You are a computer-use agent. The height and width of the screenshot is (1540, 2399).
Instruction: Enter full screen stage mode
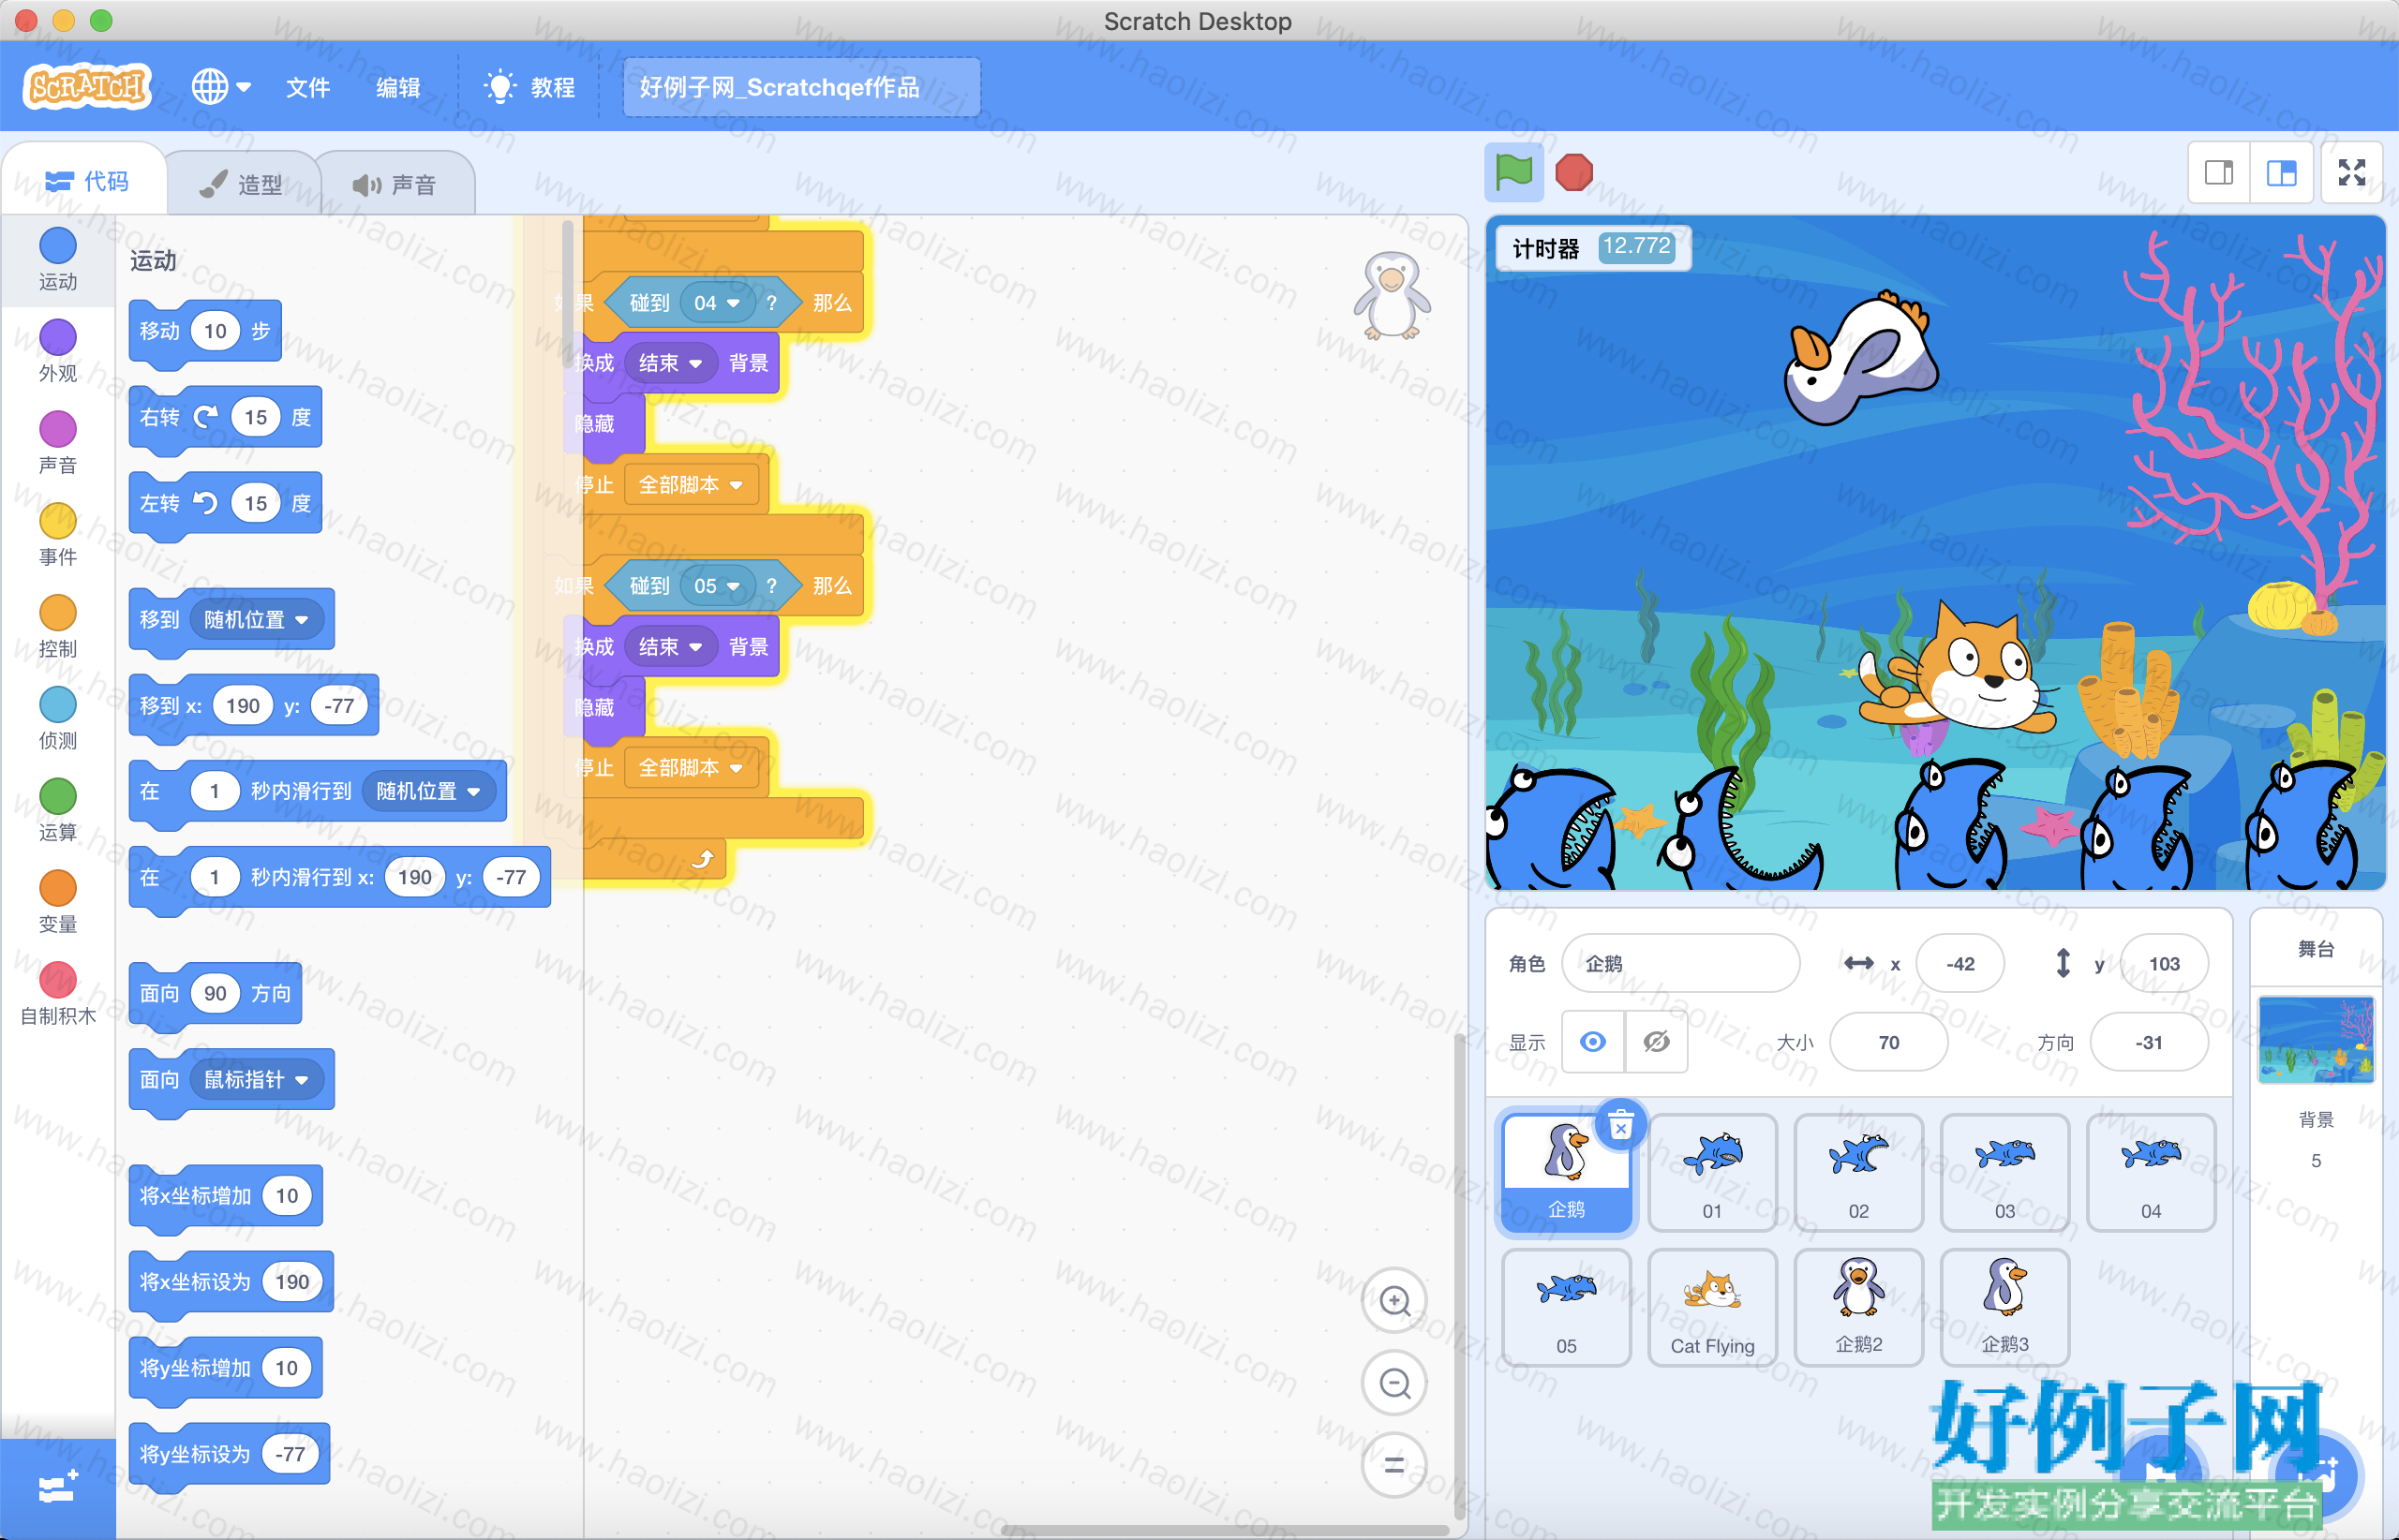pyautogui.click(x=2352, y=173)
